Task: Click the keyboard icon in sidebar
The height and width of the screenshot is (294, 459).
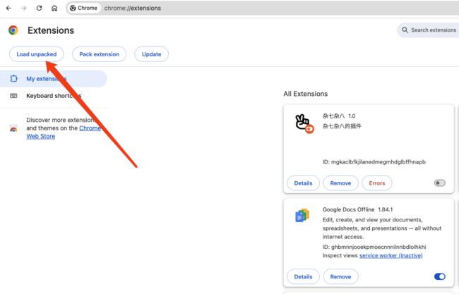Action: pyautogui.click(x=13, y=96)
